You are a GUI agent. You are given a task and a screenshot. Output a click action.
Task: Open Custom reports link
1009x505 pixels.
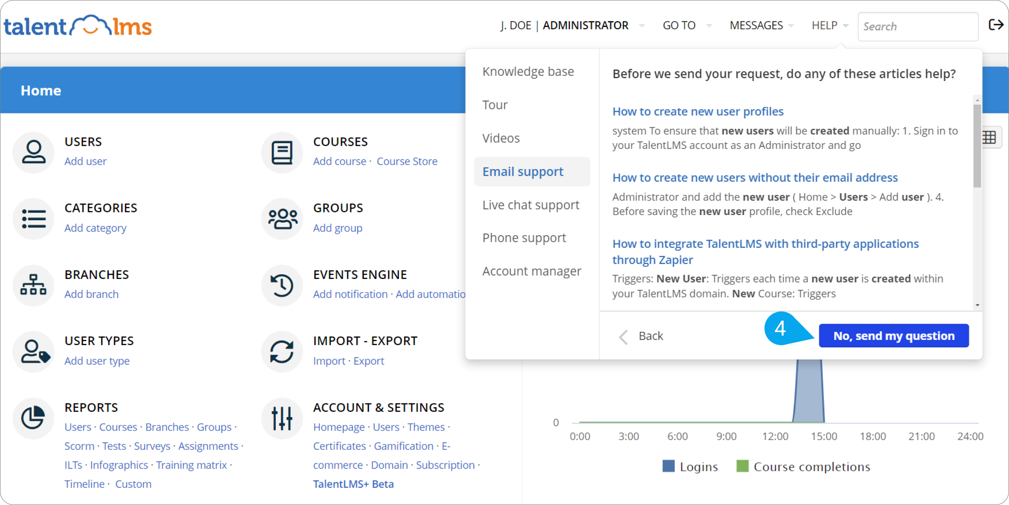pyautogui.click(x=133, y=484)
